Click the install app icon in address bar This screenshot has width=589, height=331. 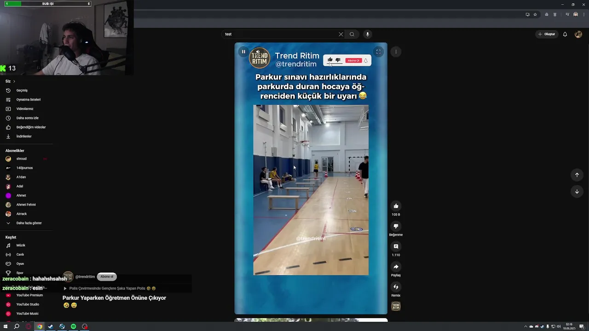pos(527,15)
